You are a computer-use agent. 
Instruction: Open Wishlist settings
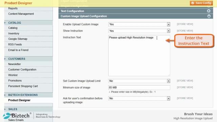[x=13, y=75]
